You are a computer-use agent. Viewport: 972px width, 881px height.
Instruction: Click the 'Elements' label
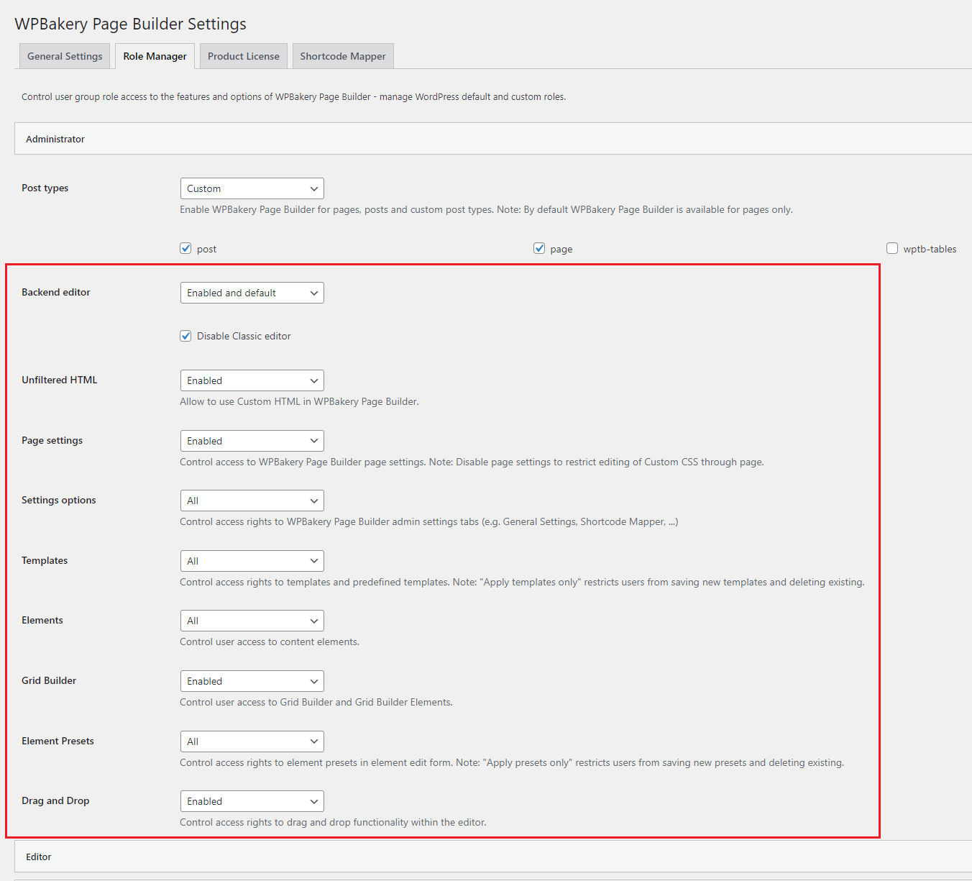[x=42, y=620]
